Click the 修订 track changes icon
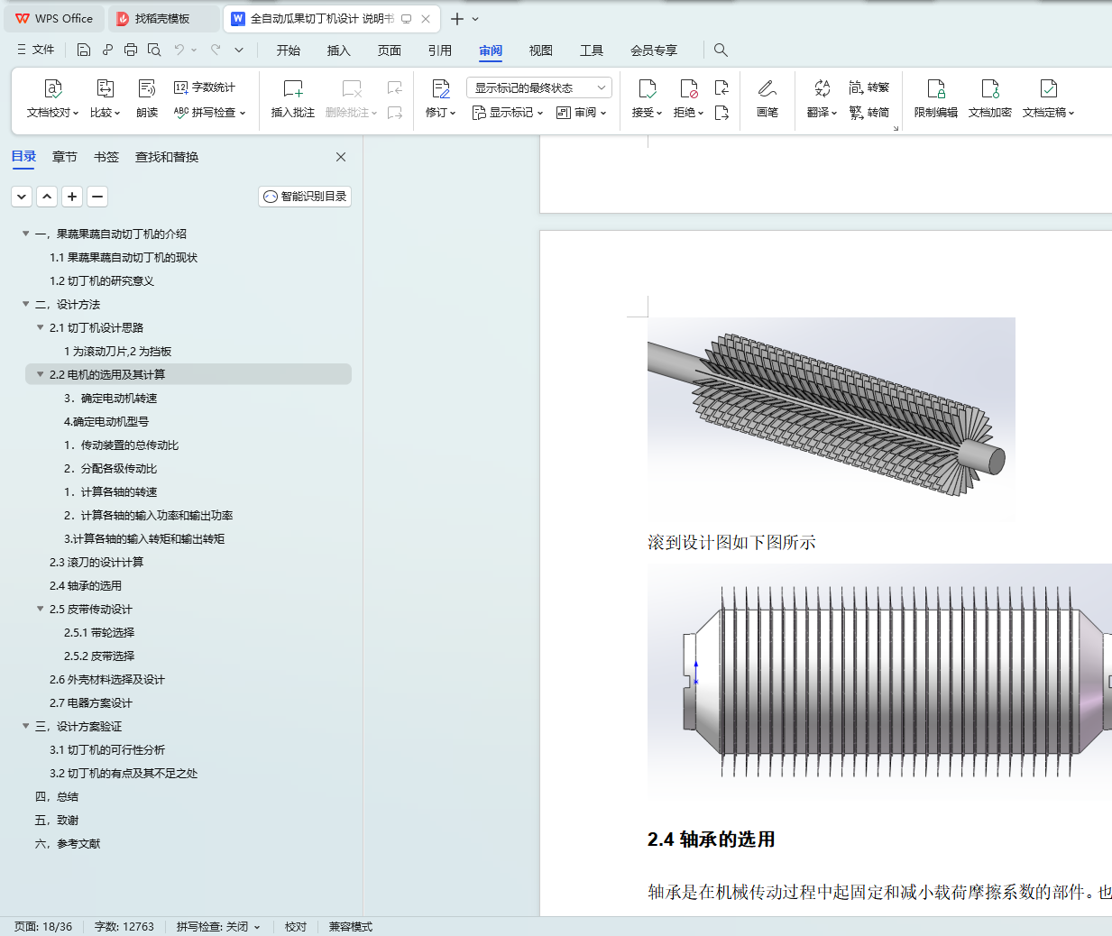The width and height of the screenshot is (1112, 936). (x=441, y=88)
